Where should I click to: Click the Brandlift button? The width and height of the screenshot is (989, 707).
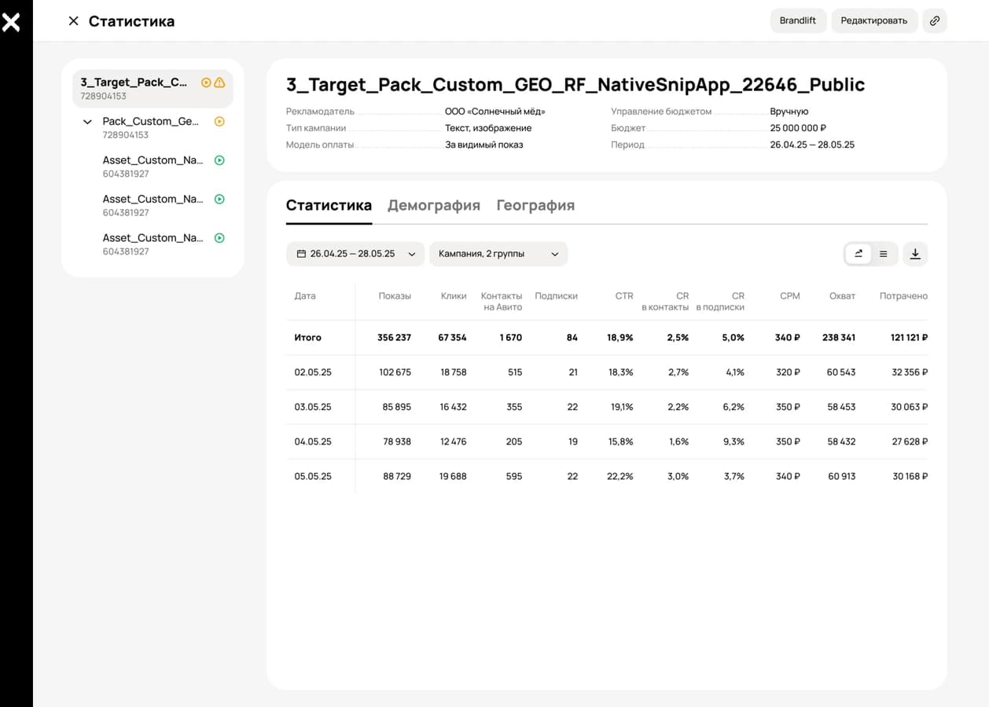click(798, 21)
